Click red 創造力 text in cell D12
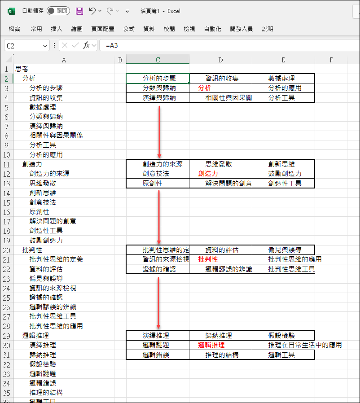The height and width of the screenshot is (403, 360). pyautogui.click(x=208, y=174)
